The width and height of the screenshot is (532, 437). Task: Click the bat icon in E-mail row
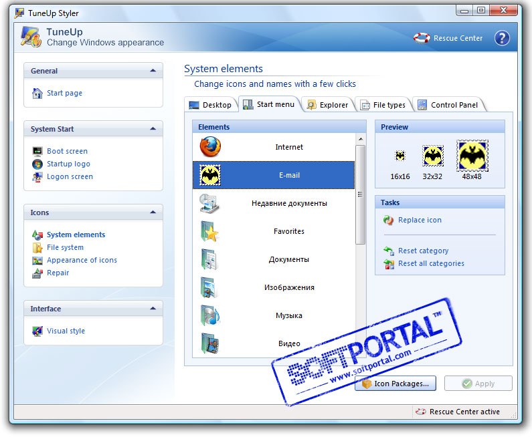pyautogui.click(x=210, y=175)
